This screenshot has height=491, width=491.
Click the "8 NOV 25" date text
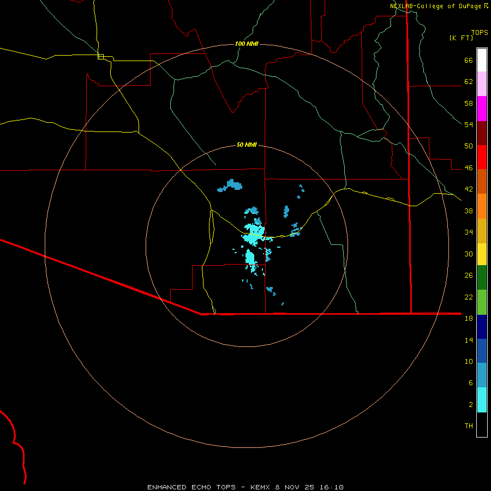pyautogui.click(x=295, y=487)
